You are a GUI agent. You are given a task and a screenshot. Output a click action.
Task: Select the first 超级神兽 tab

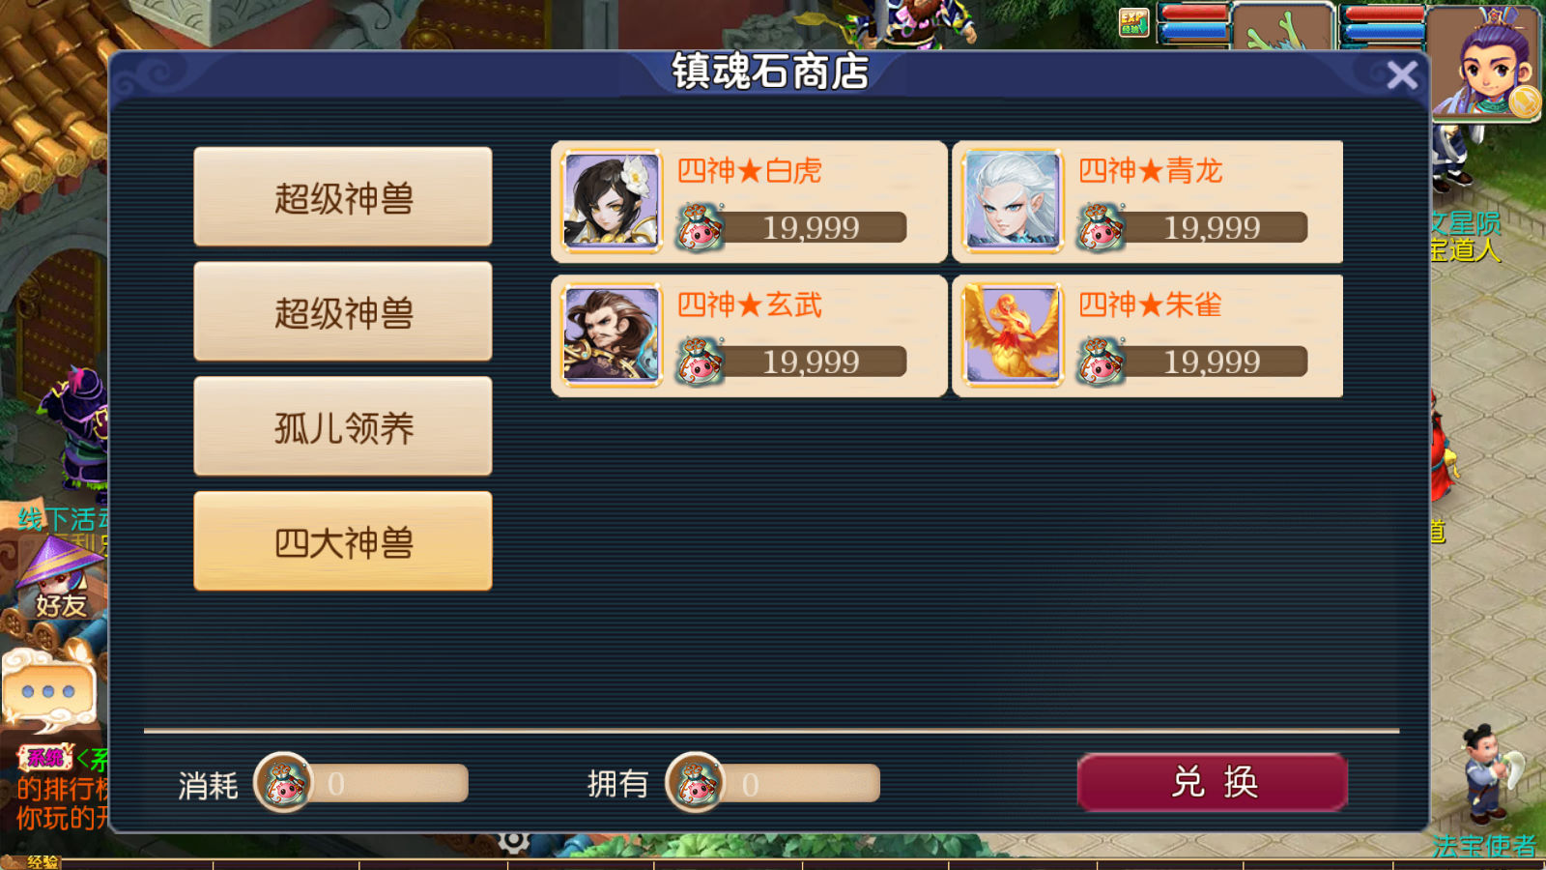coord(343,197)
